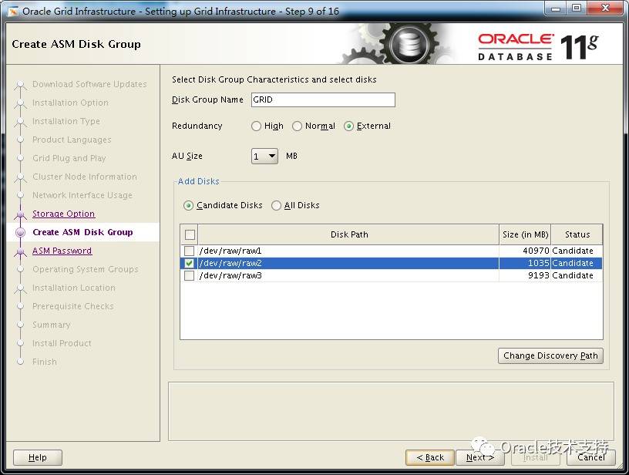Toggle the select-all checkbox in table header

click(190, 234)
